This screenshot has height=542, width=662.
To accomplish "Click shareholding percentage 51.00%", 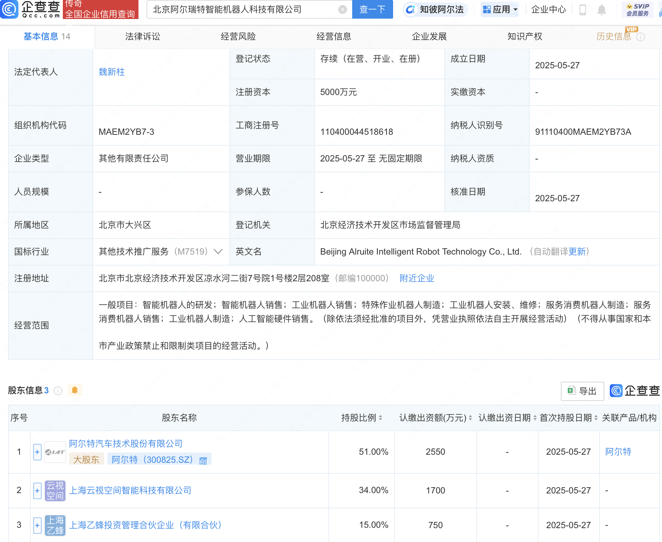I will pyautogui.click(x=374, y=452).
